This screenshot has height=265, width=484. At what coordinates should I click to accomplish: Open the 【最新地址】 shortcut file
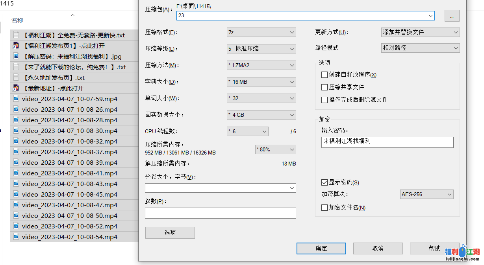(x=55, y=88)
